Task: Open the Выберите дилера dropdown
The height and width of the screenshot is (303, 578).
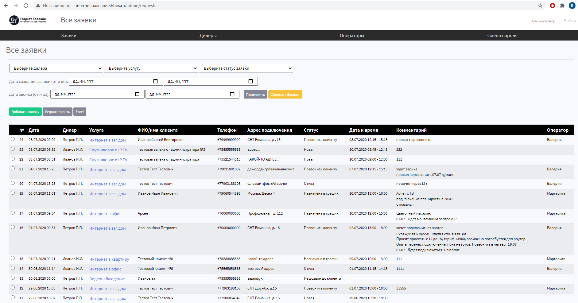Action: (x=56, y=68)
